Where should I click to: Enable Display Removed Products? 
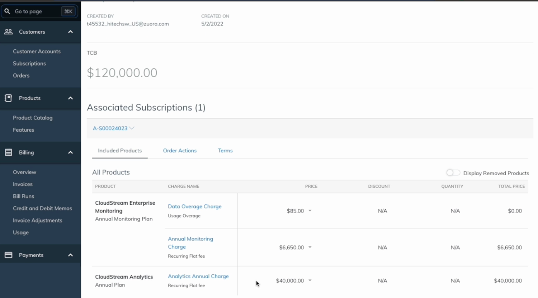453,172
